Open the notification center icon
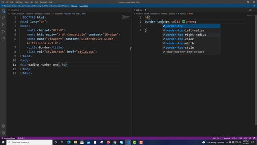This screenshot has width=257, height=145. coord(253,142)
